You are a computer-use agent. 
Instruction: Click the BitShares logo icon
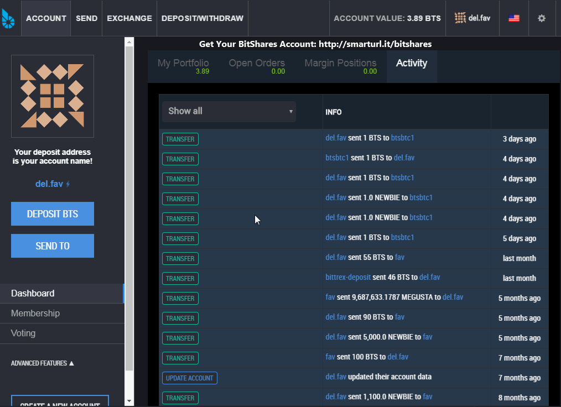pos(8,18)
